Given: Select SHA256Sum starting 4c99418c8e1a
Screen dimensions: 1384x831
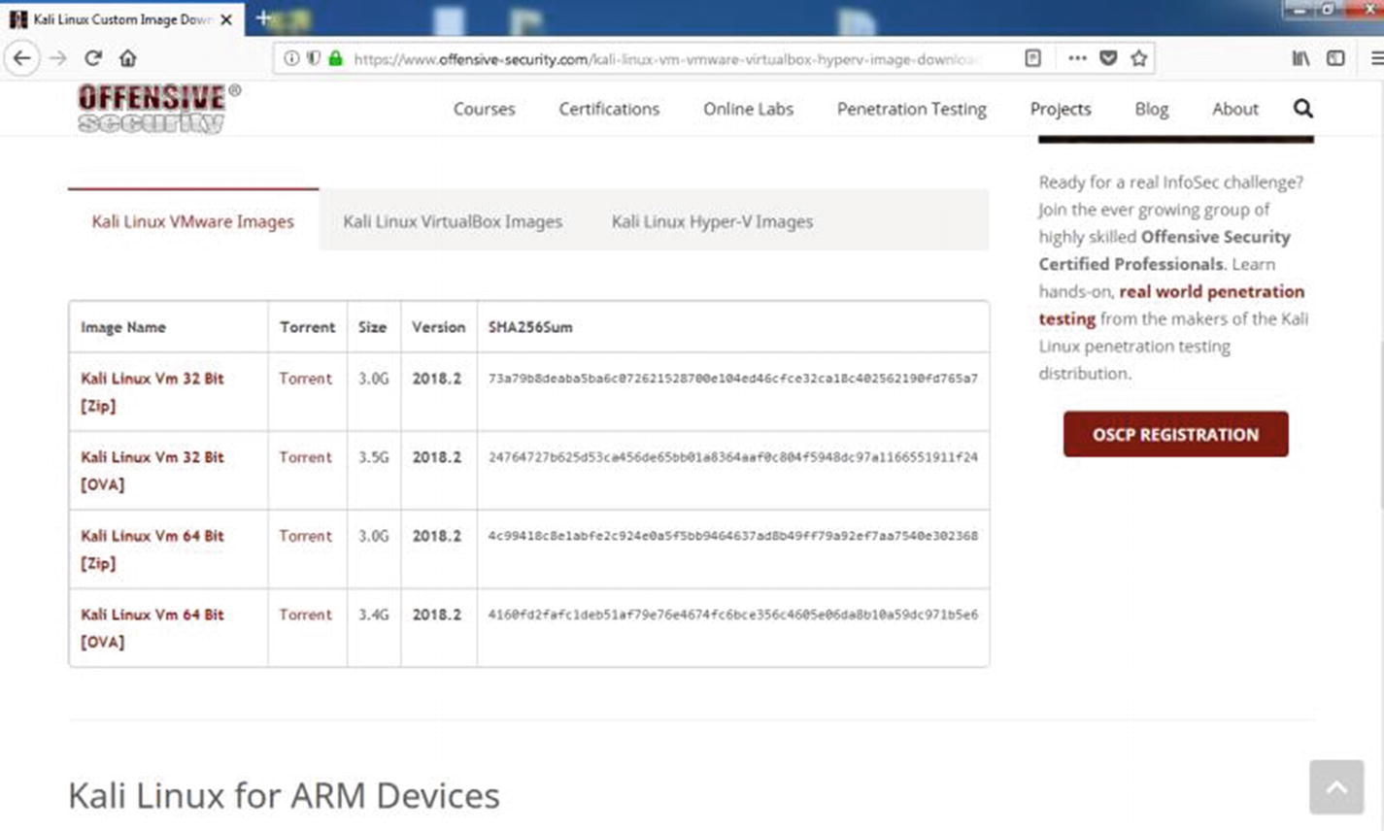Looking at the screenshot, I should pos(732,536).
